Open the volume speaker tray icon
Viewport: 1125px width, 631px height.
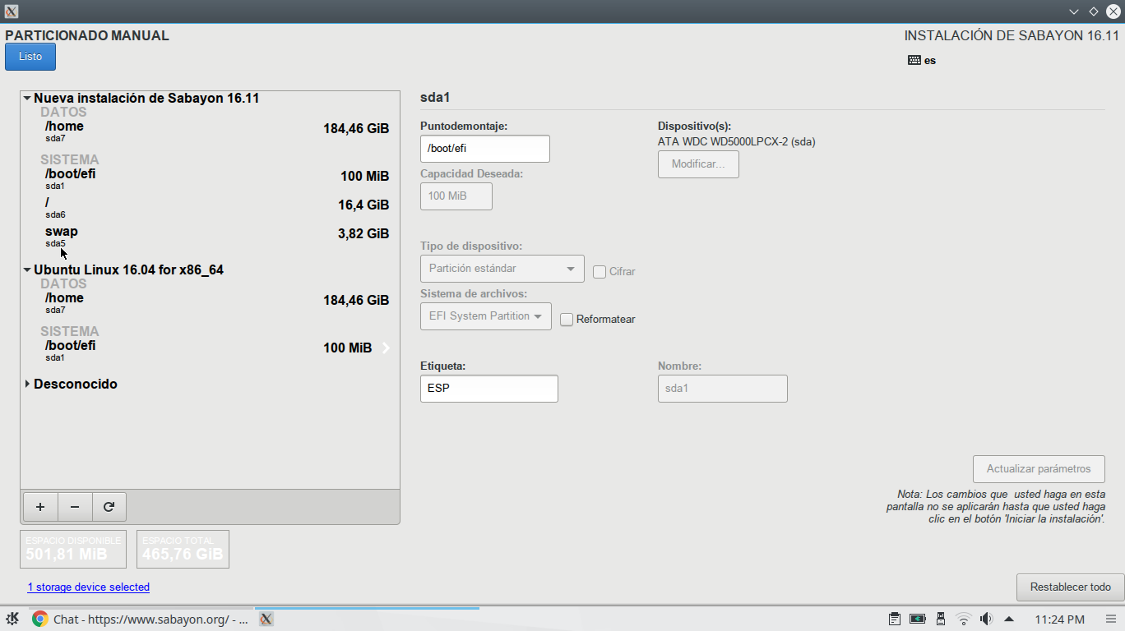(x=986, y=619)
